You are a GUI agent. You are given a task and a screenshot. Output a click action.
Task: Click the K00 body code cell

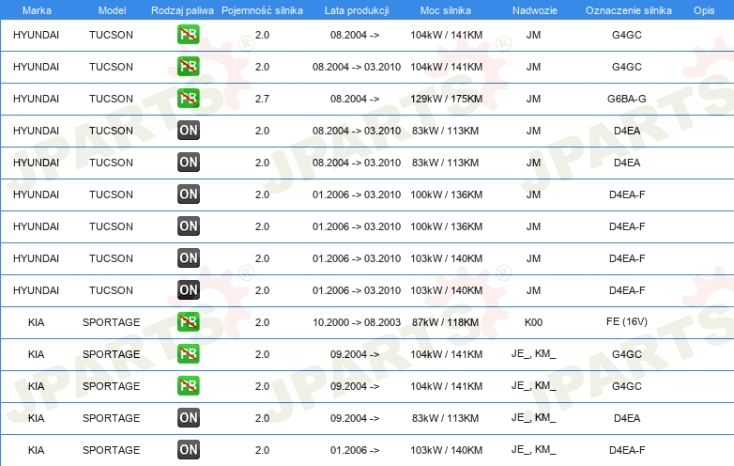coord(533,322)
